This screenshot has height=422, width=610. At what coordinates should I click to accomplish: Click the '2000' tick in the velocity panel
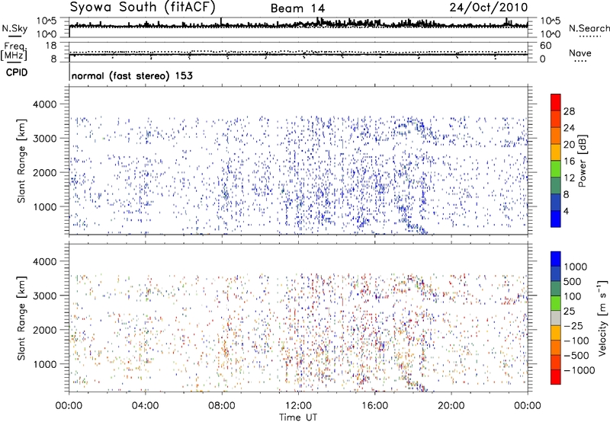[x=45, y=330]
